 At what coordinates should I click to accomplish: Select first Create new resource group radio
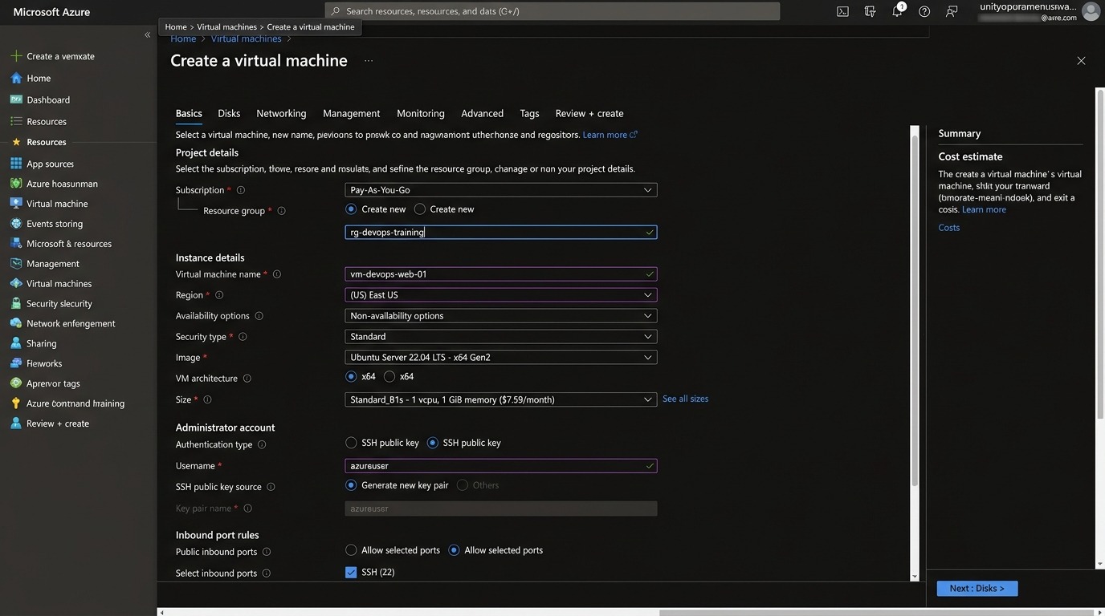tap(351, 209)
